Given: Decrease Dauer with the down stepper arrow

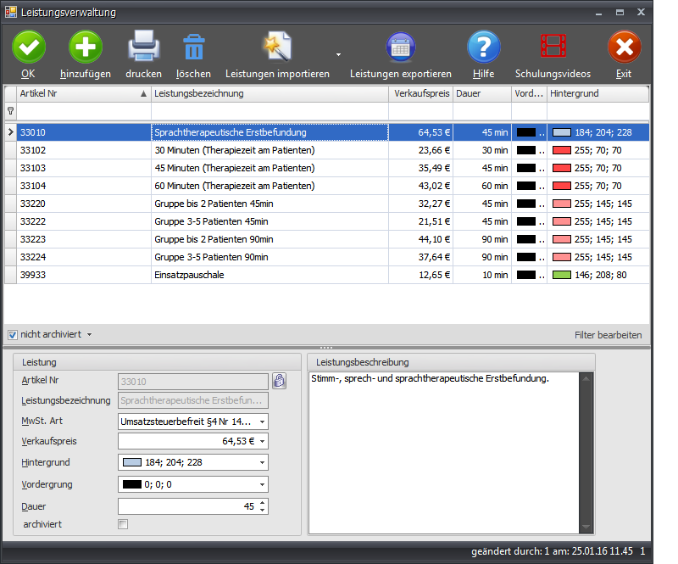Looking at the screenshot, I should tap(263, 511).
